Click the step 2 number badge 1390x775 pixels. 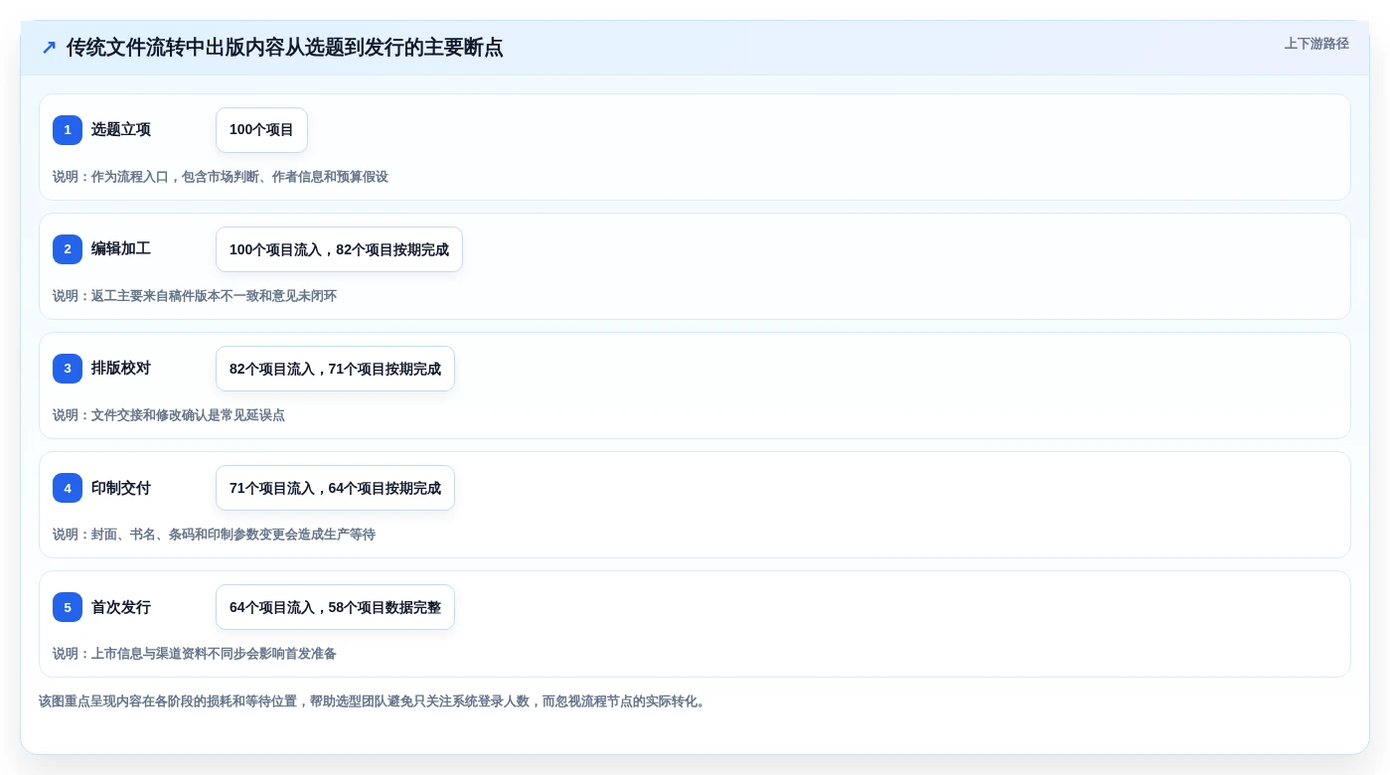68,249
